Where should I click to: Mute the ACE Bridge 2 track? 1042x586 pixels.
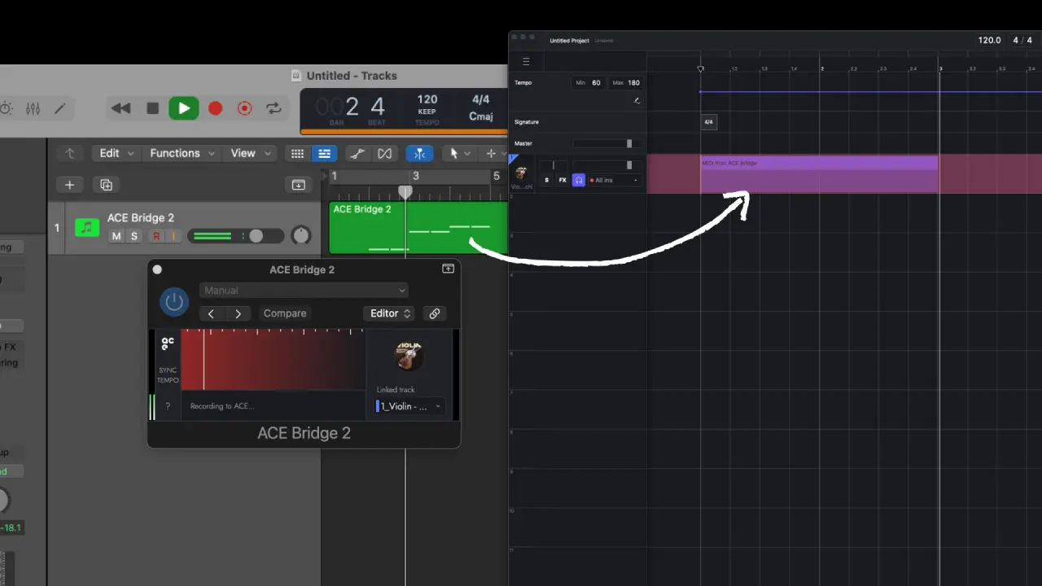tap(116, 236)
